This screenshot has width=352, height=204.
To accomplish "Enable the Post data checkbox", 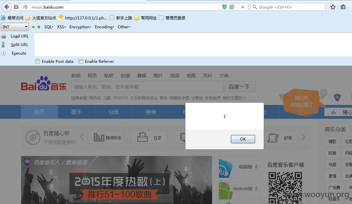I will (x=38, y=61).
